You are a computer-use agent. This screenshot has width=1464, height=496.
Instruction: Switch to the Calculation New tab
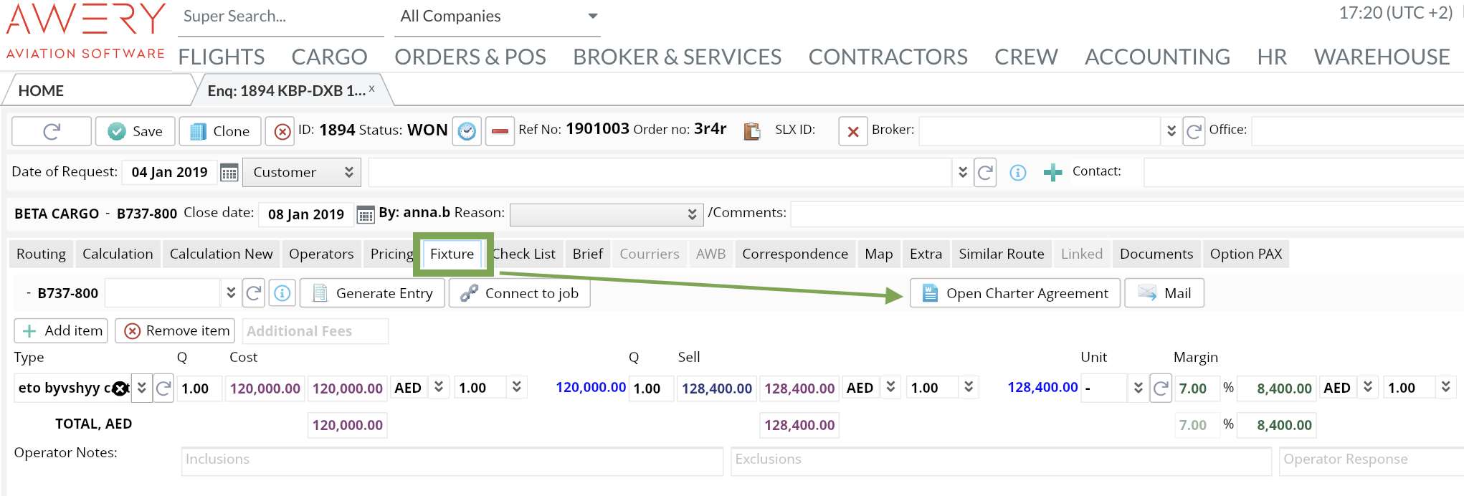click(x=221, y=254)
